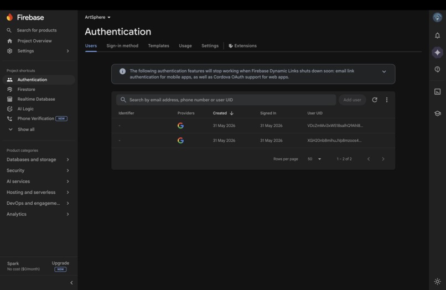The image size is (446, 290).
Task: Click the Phone Verification icon
Action: (9, 118)
